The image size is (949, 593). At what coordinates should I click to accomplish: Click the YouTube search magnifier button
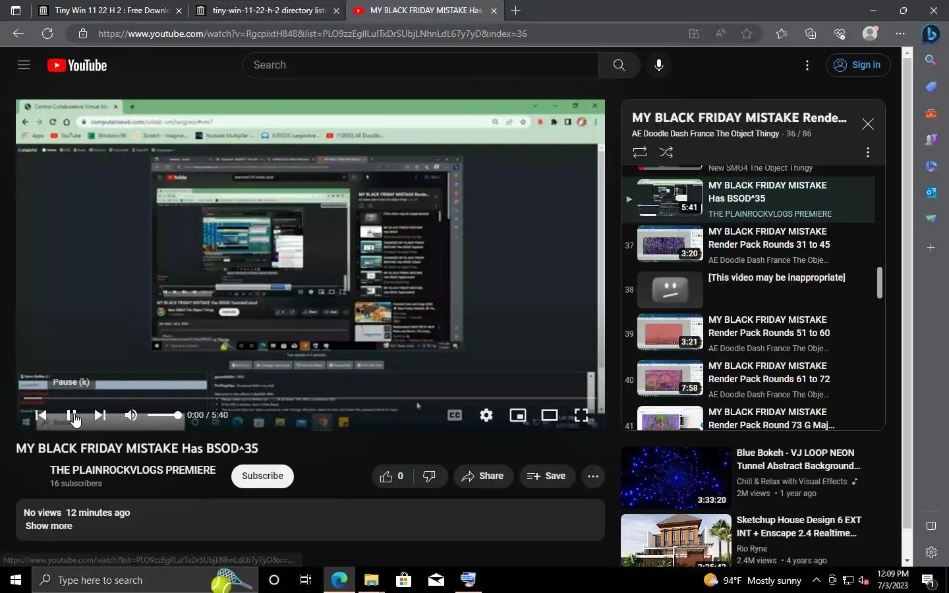(x=619, y=65)
